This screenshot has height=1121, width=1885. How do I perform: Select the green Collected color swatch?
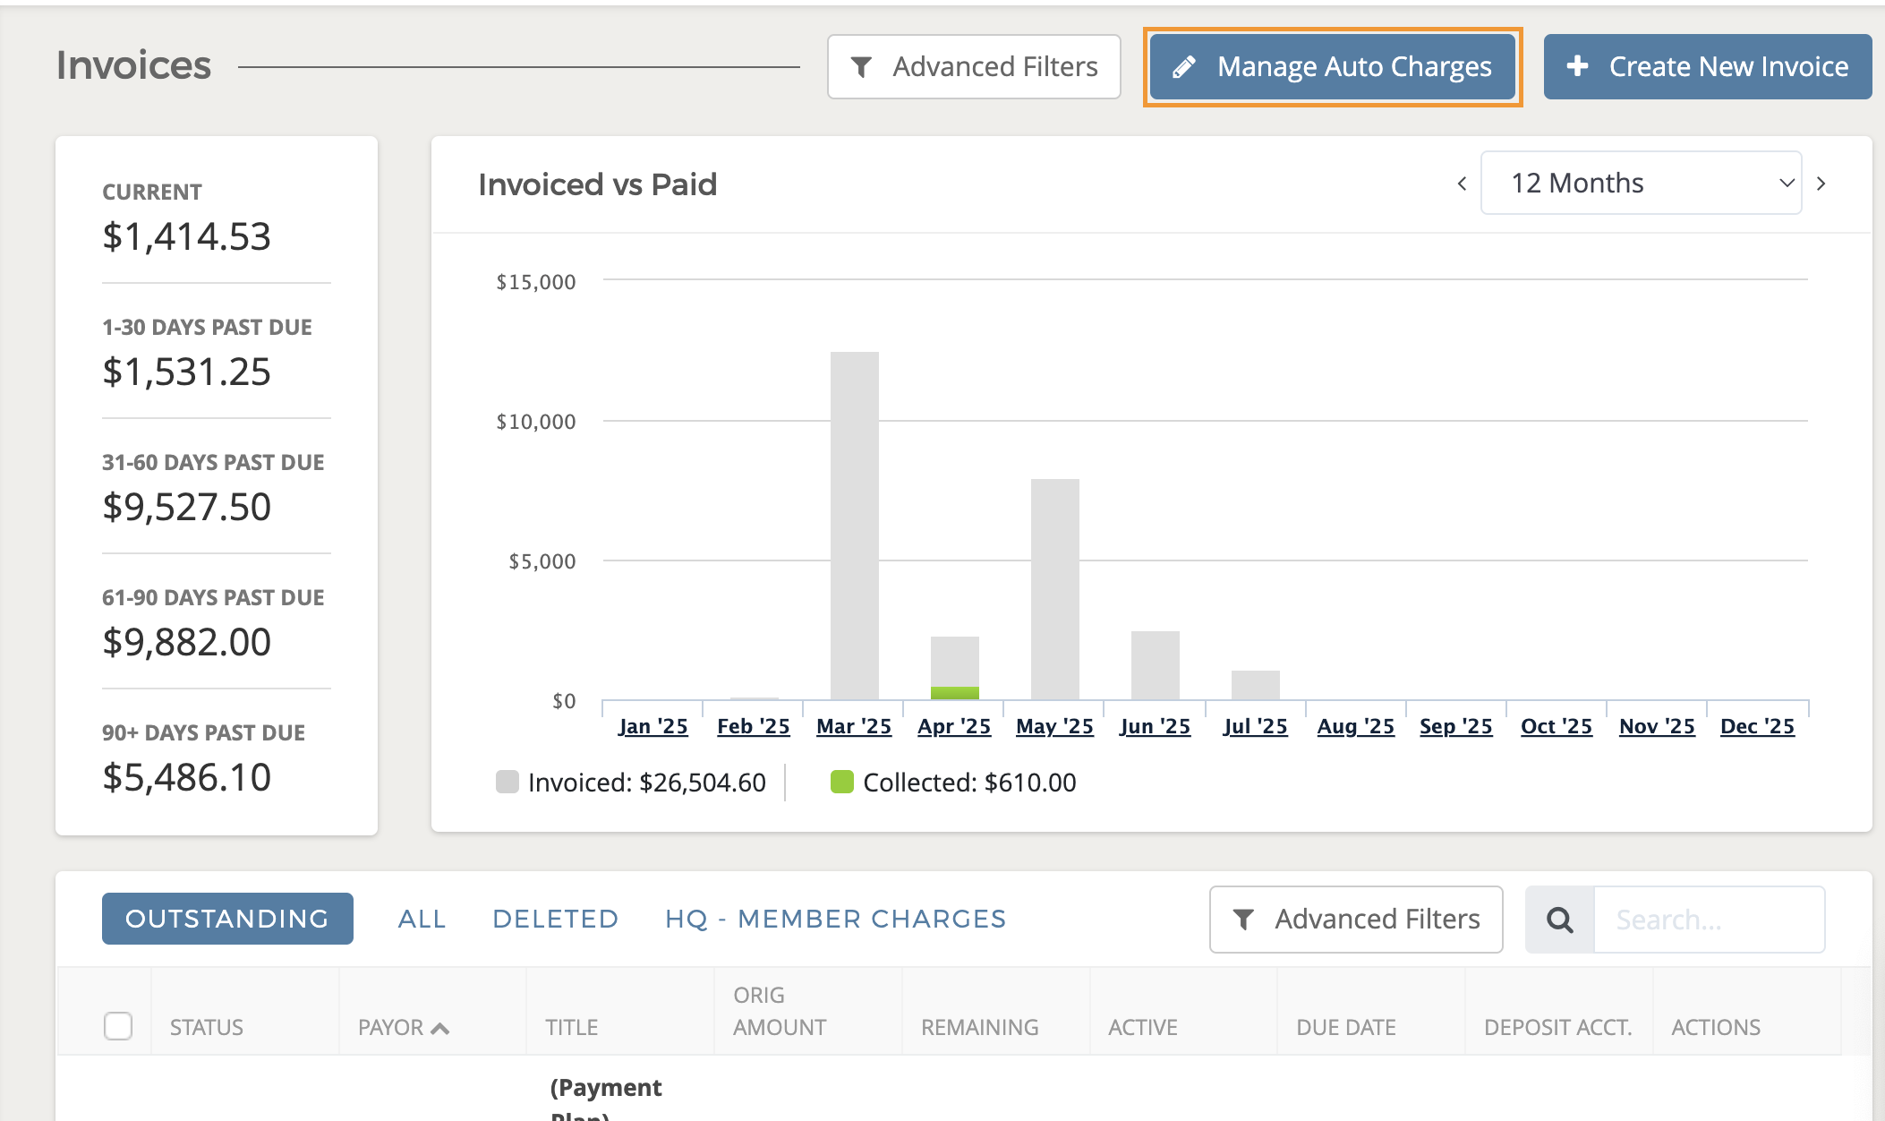[842, 782]
